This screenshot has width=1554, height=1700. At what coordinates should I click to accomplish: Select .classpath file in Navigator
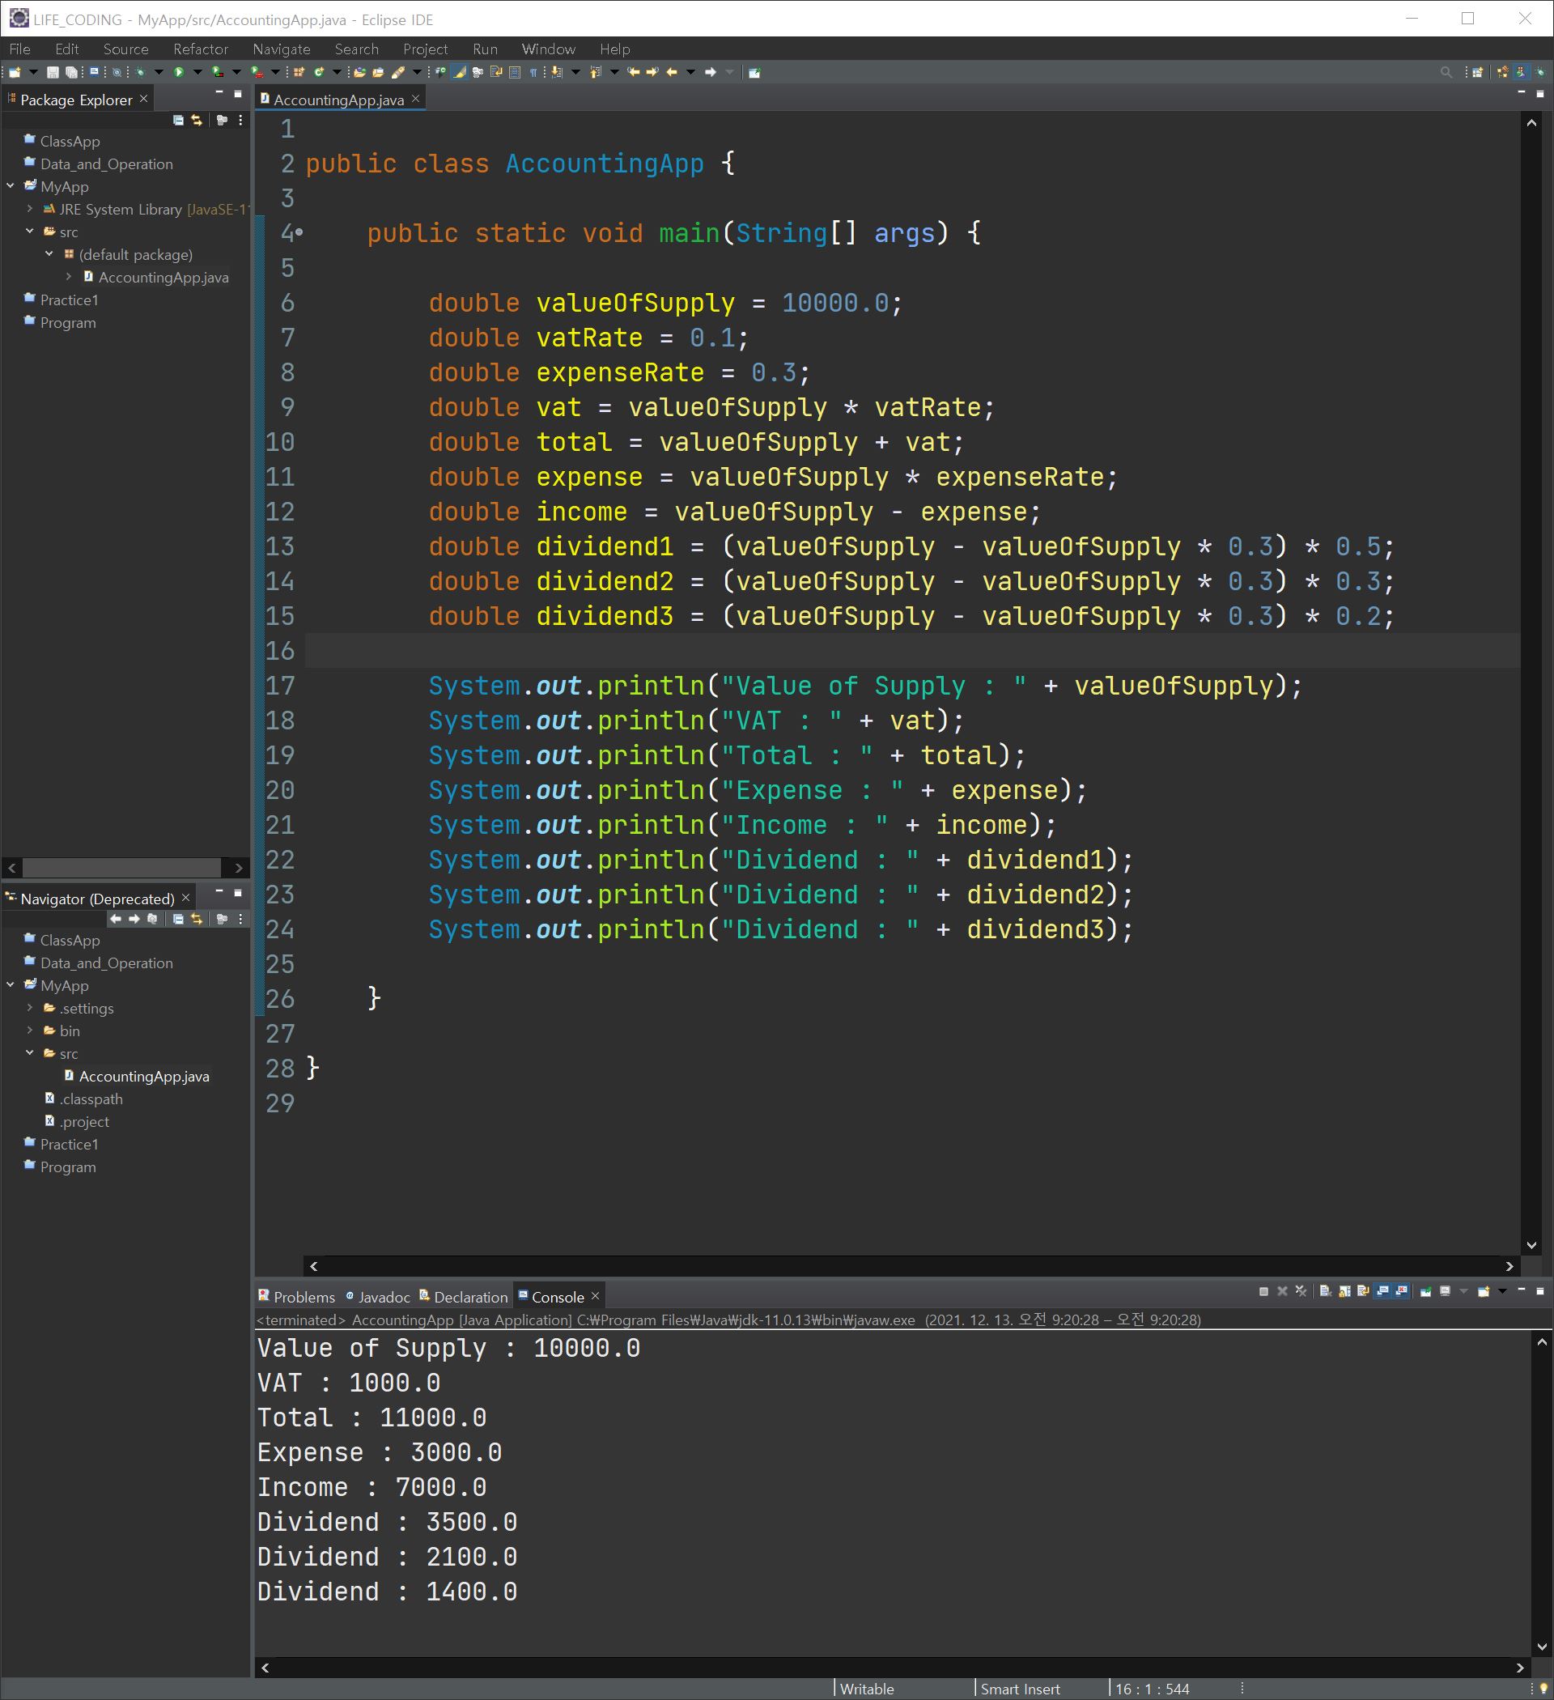[x=90, y=1099]
